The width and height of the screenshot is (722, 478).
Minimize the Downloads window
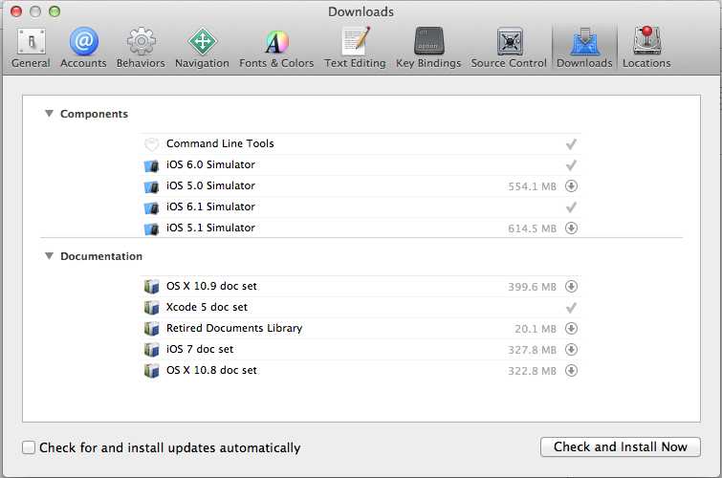click(x=35, y=11)
